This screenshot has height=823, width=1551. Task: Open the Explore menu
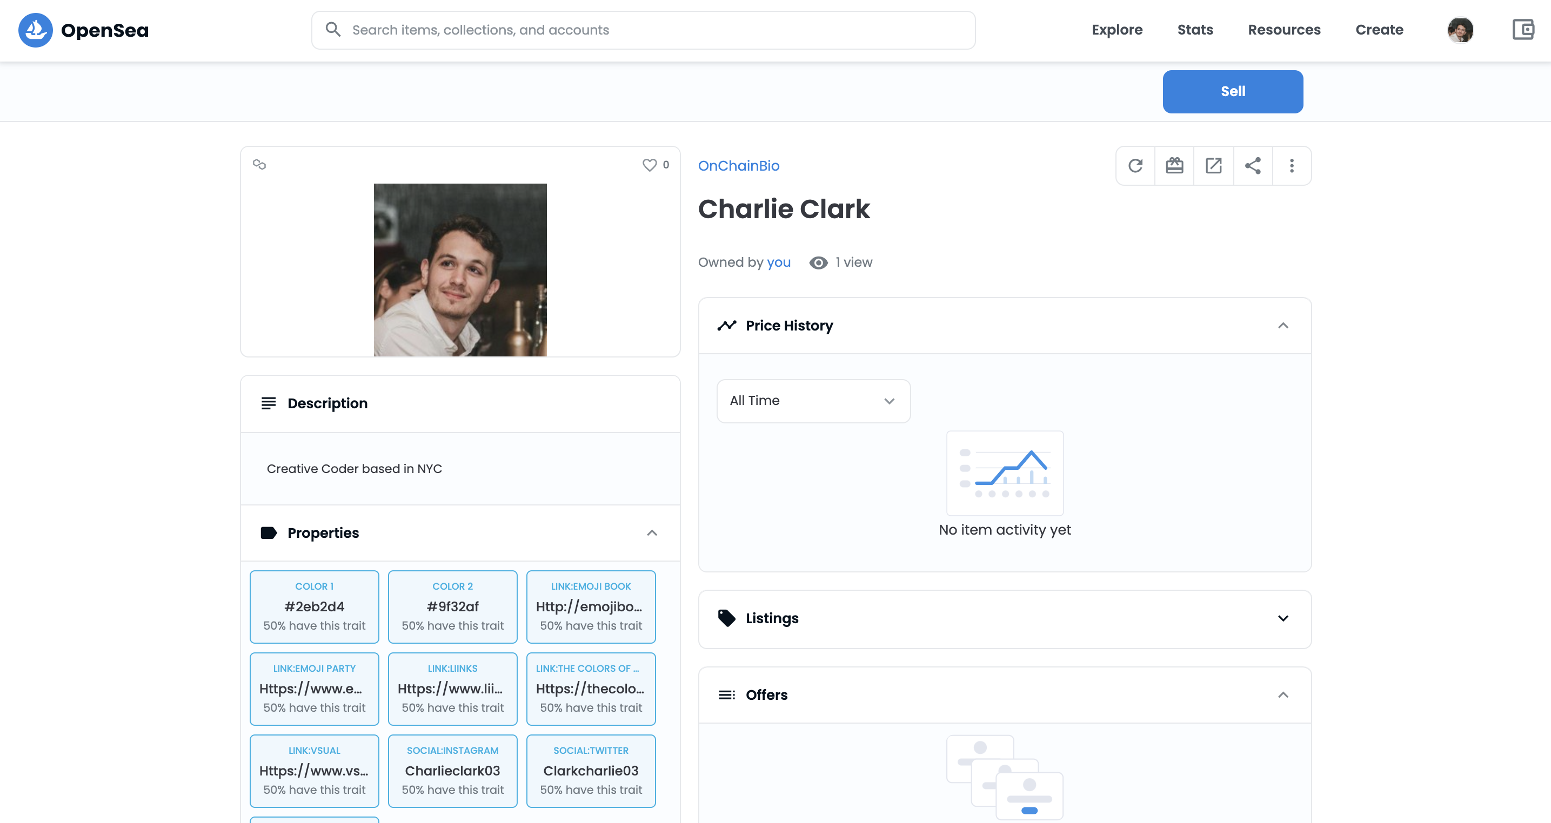click(1117, 30)
